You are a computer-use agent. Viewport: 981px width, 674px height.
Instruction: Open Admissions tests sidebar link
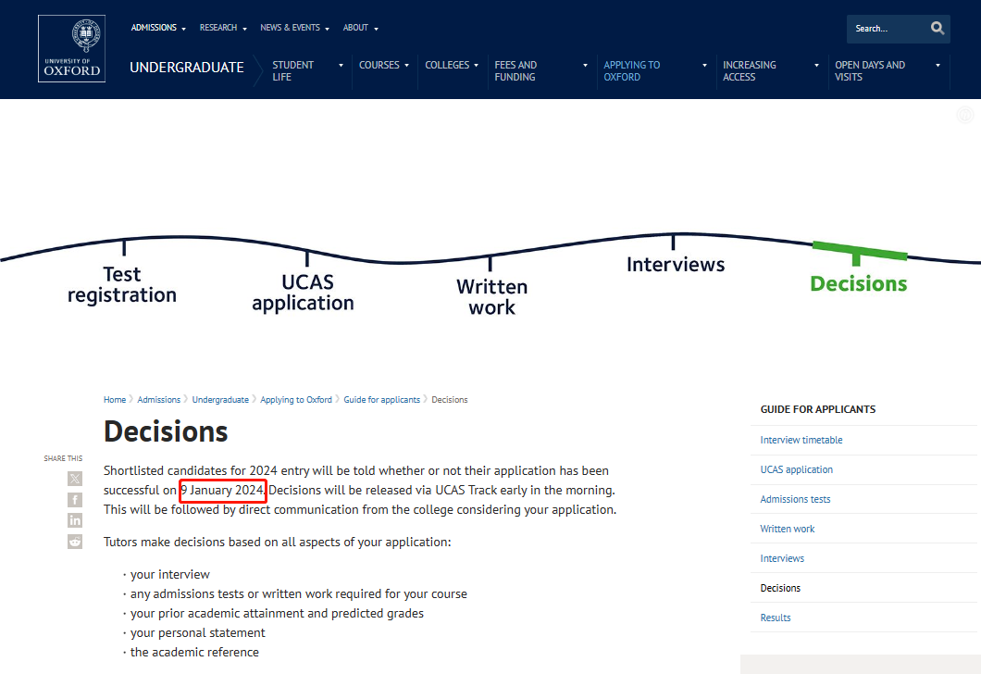(795, 499)
